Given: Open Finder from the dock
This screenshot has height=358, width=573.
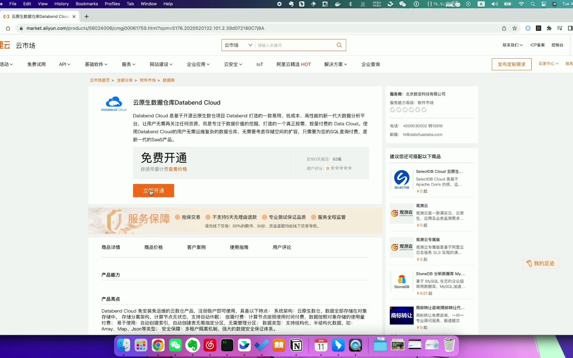Looking at the screenshot, I should point(124,345).
